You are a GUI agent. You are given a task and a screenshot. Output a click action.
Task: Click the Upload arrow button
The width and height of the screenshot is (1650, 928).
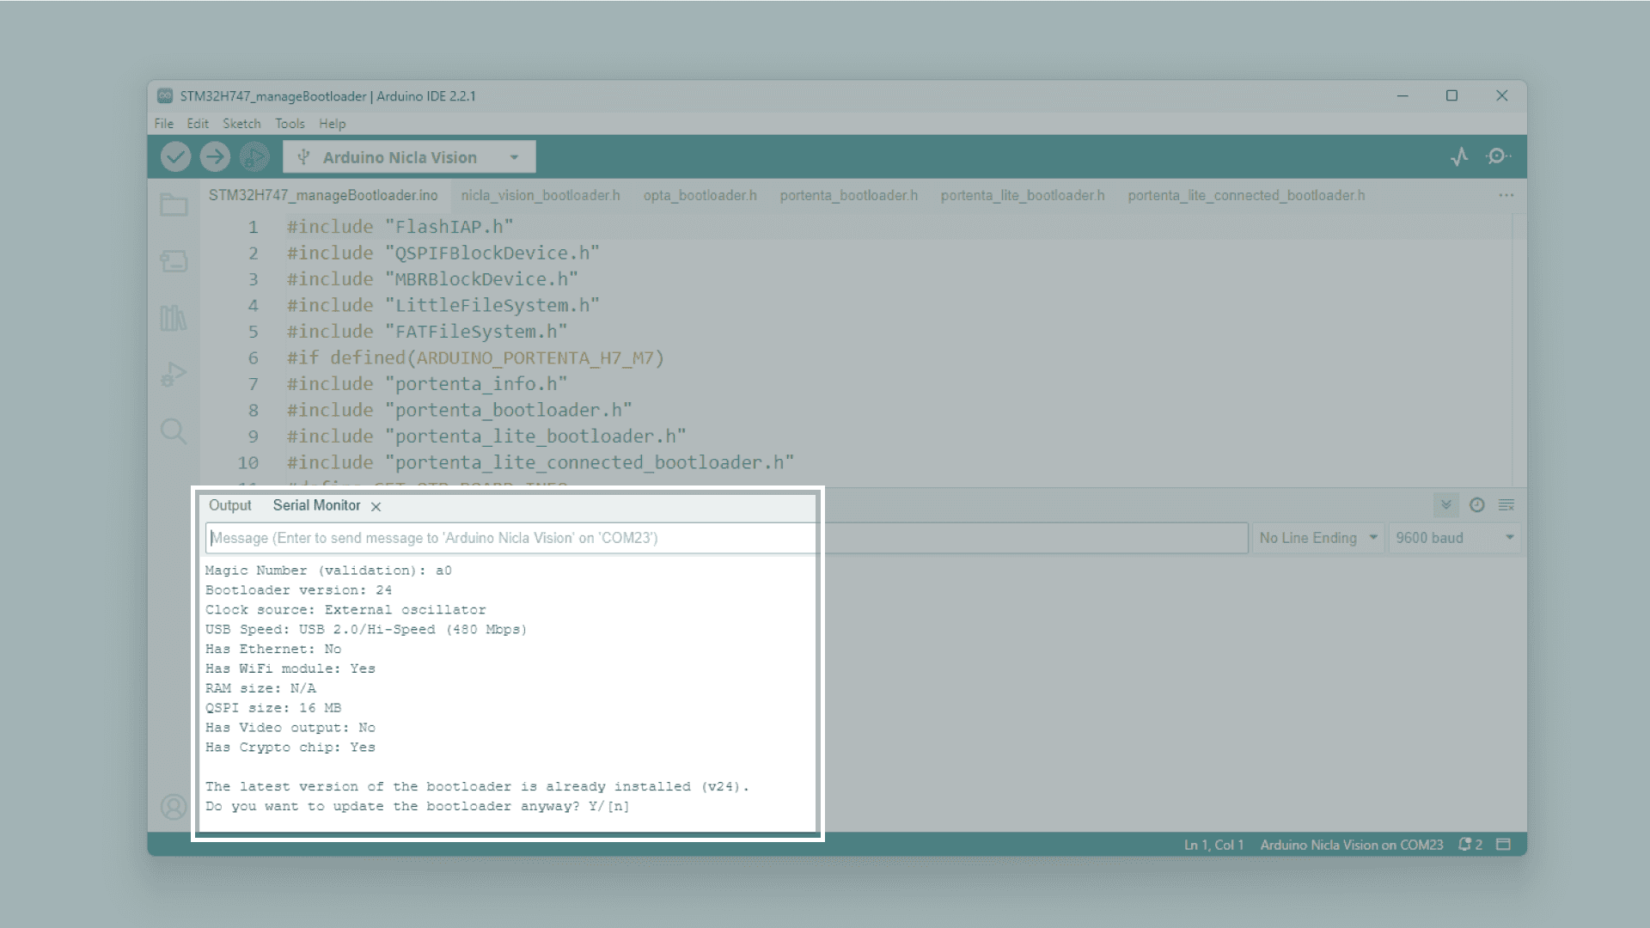(x=215, y=156)
